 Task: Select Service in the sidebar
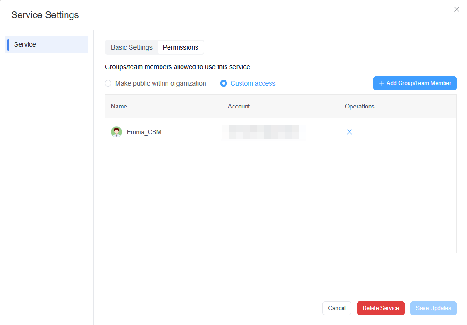coord(46,44)
